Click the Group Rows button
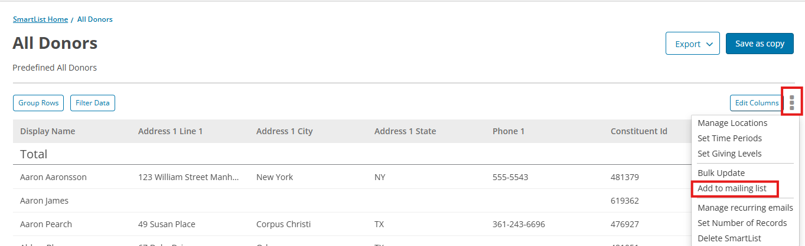Image resolution: width=805 pixels, height=246 pixels. [38, 103]
